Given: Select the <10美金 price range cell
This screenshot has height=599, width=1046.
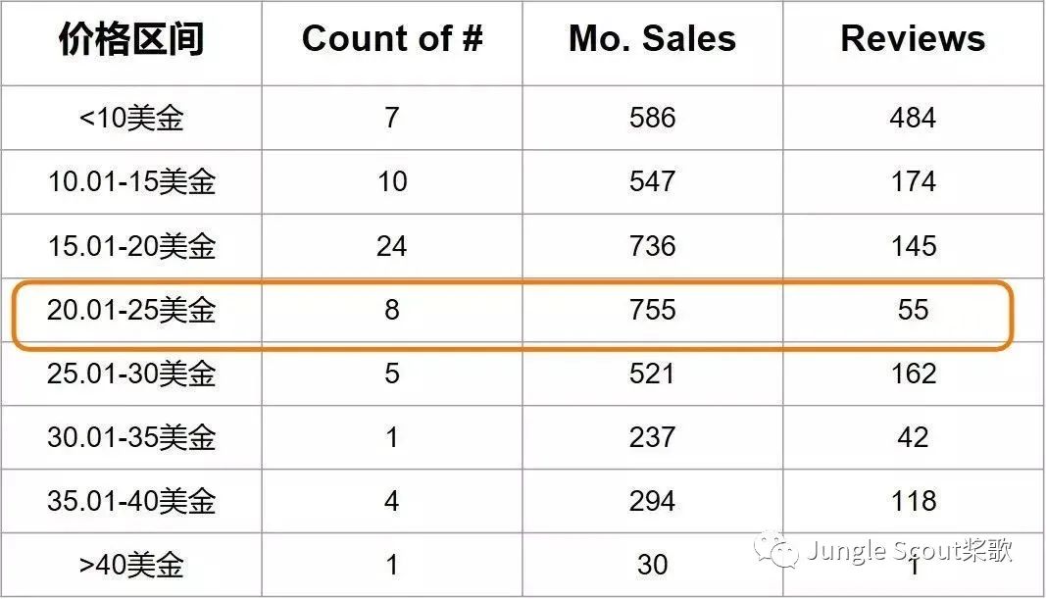Looking at the screenshot, I should [131, 118].
